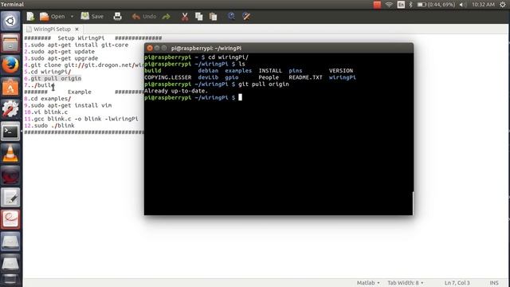Select the WiringPi Setup document tab
This screenshot has width=510, height=287.
pyautogui.click(x=52, y=29)
